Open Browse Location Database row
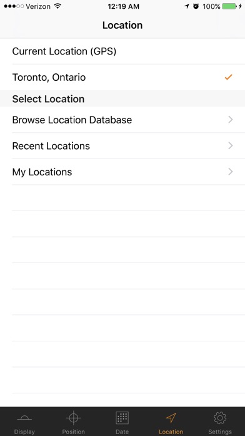 122,120
